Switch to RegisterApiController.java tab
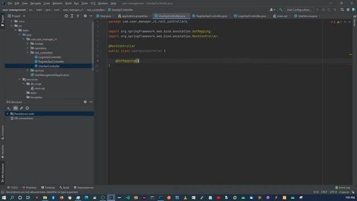 [211, 16]
